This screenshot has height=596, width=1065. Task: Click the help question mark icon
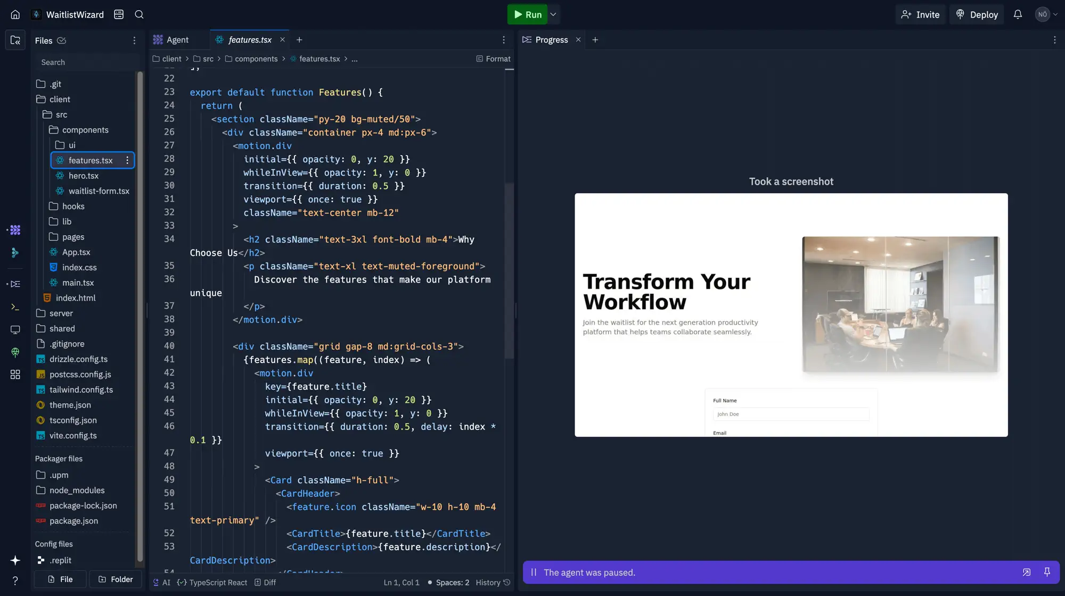pyautogui.click(x=15, y=580)
